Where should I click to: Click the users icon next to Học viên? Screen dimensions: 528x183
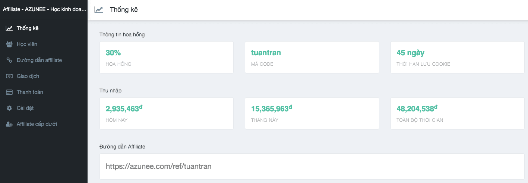9,44
